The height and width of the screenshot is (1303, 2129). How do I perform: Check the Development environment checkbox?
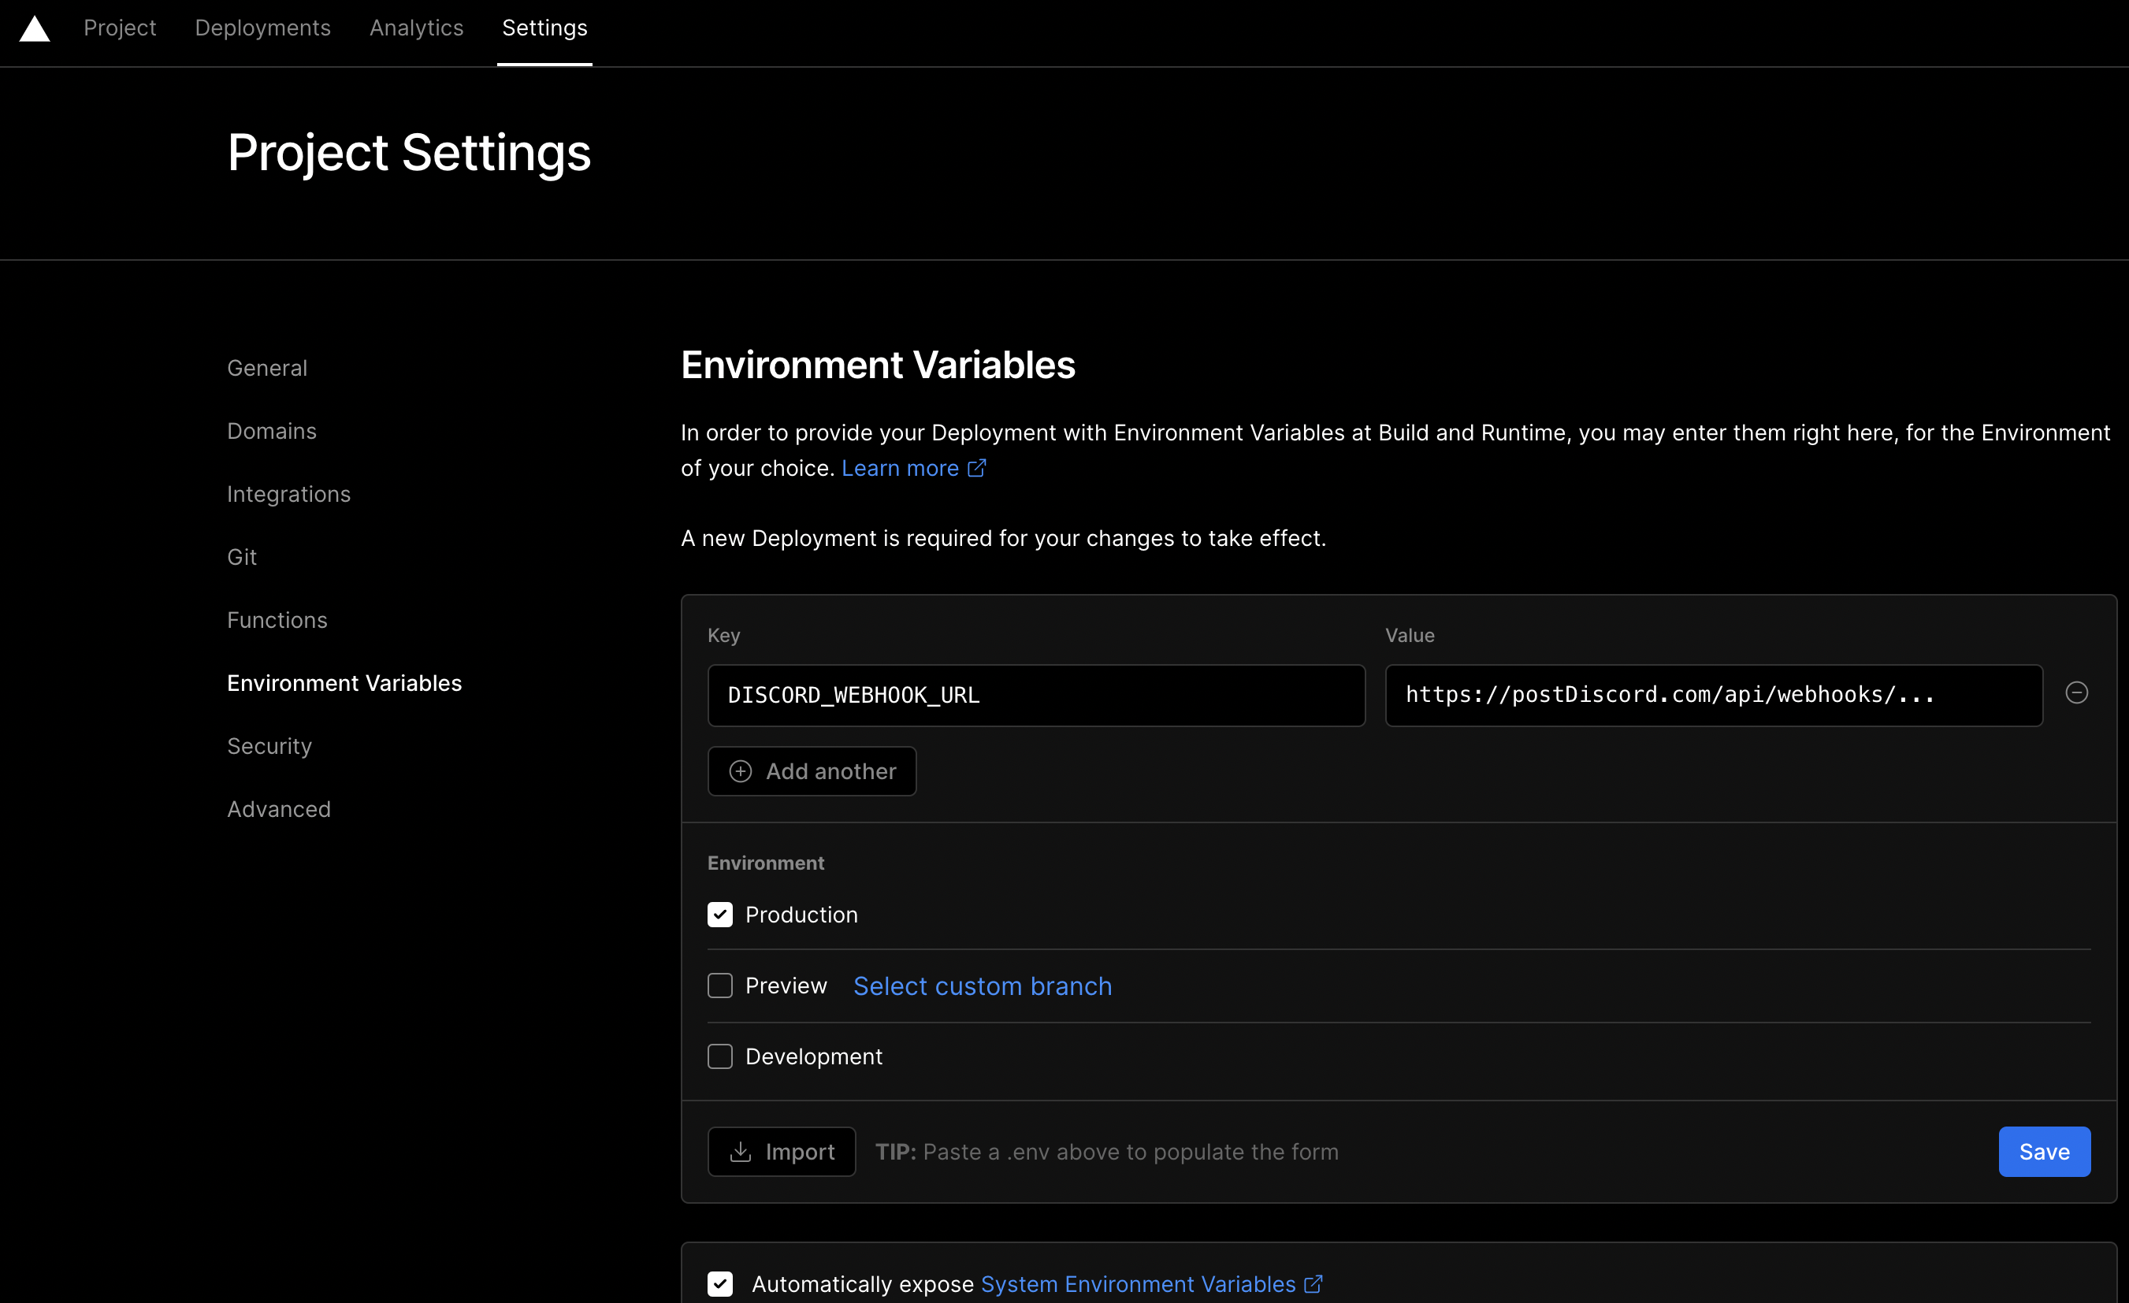[719, 1056]
